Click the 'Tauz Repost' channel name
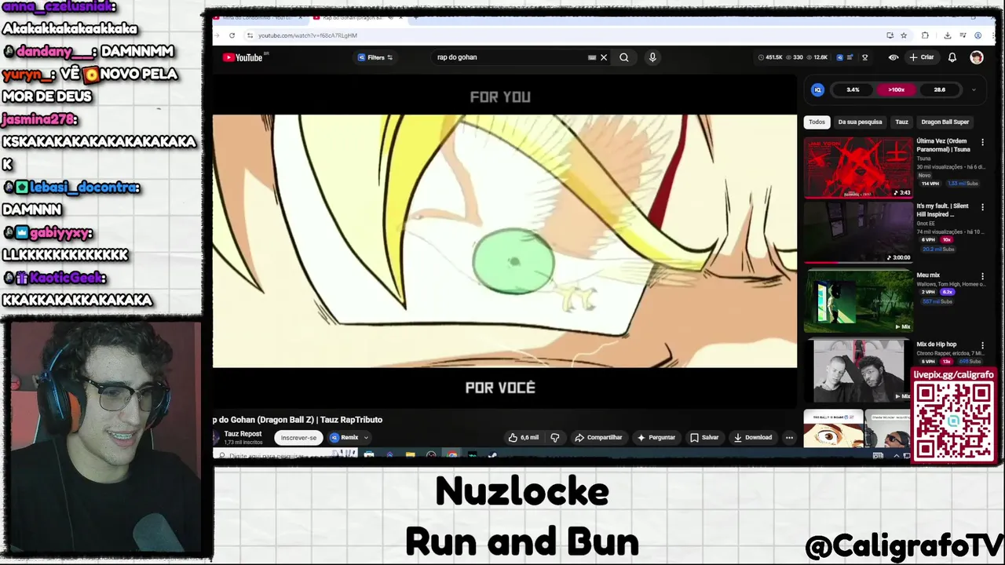The image size is (1005, 565). pyautogui.click(x=243, y=434)
